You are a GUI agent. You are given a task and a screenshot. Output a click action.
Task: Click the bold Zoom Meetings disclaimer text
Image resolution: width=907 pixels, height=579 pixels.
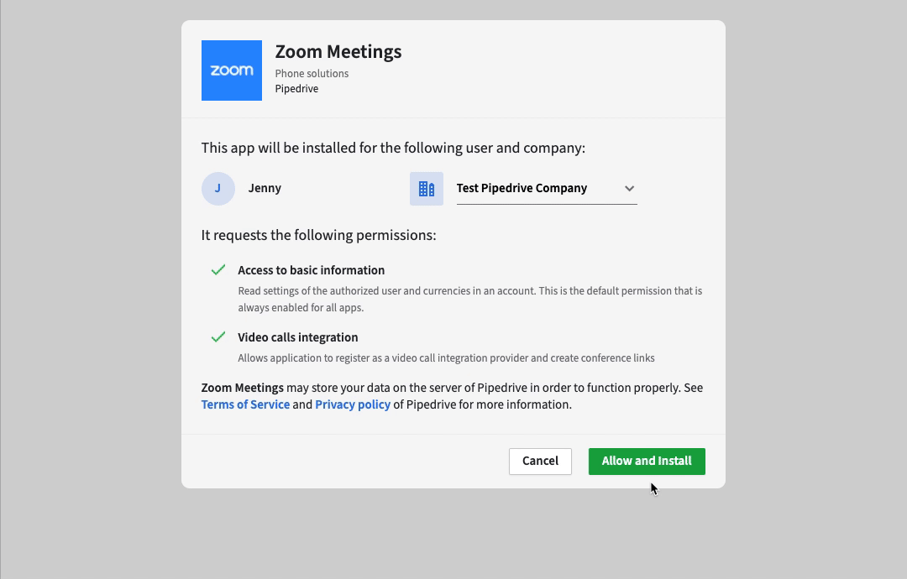coord(243,388)
